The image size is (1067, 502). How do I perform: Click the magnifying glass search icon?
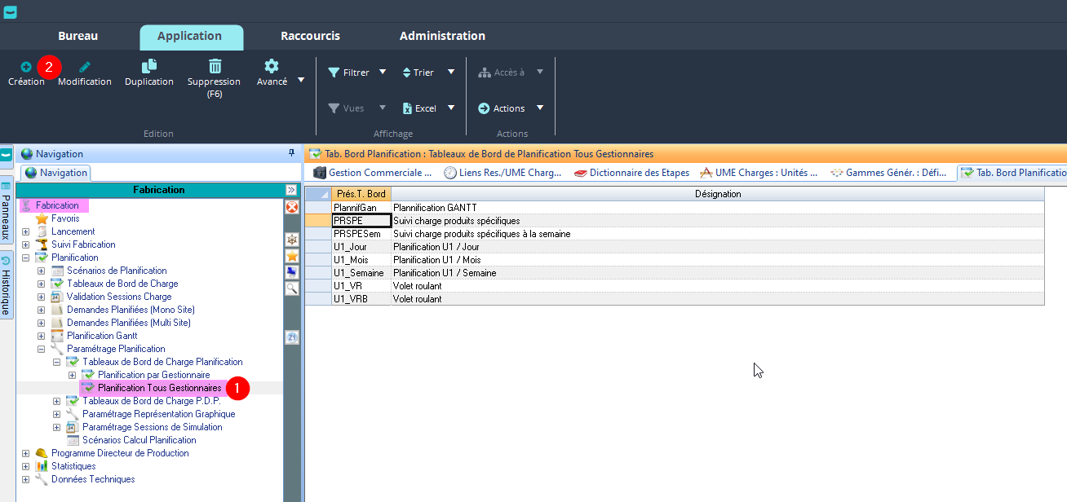291,288
